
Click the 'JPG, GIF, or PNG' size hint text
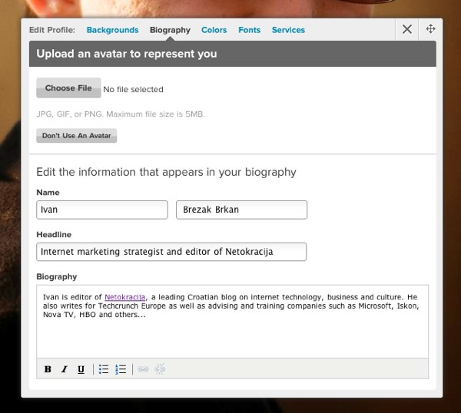pyautogui.click(x=121, y=114)
